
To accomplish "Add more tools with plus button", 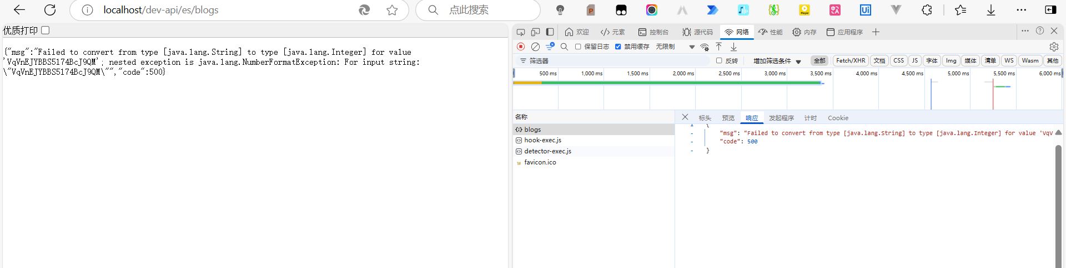I will pyautogui.click(x=876, y=32).
